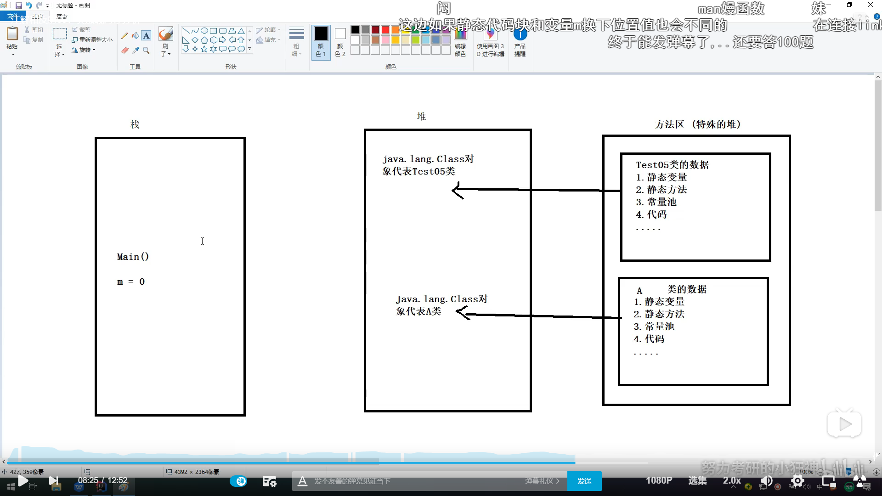Click the Resize image button

92,40
